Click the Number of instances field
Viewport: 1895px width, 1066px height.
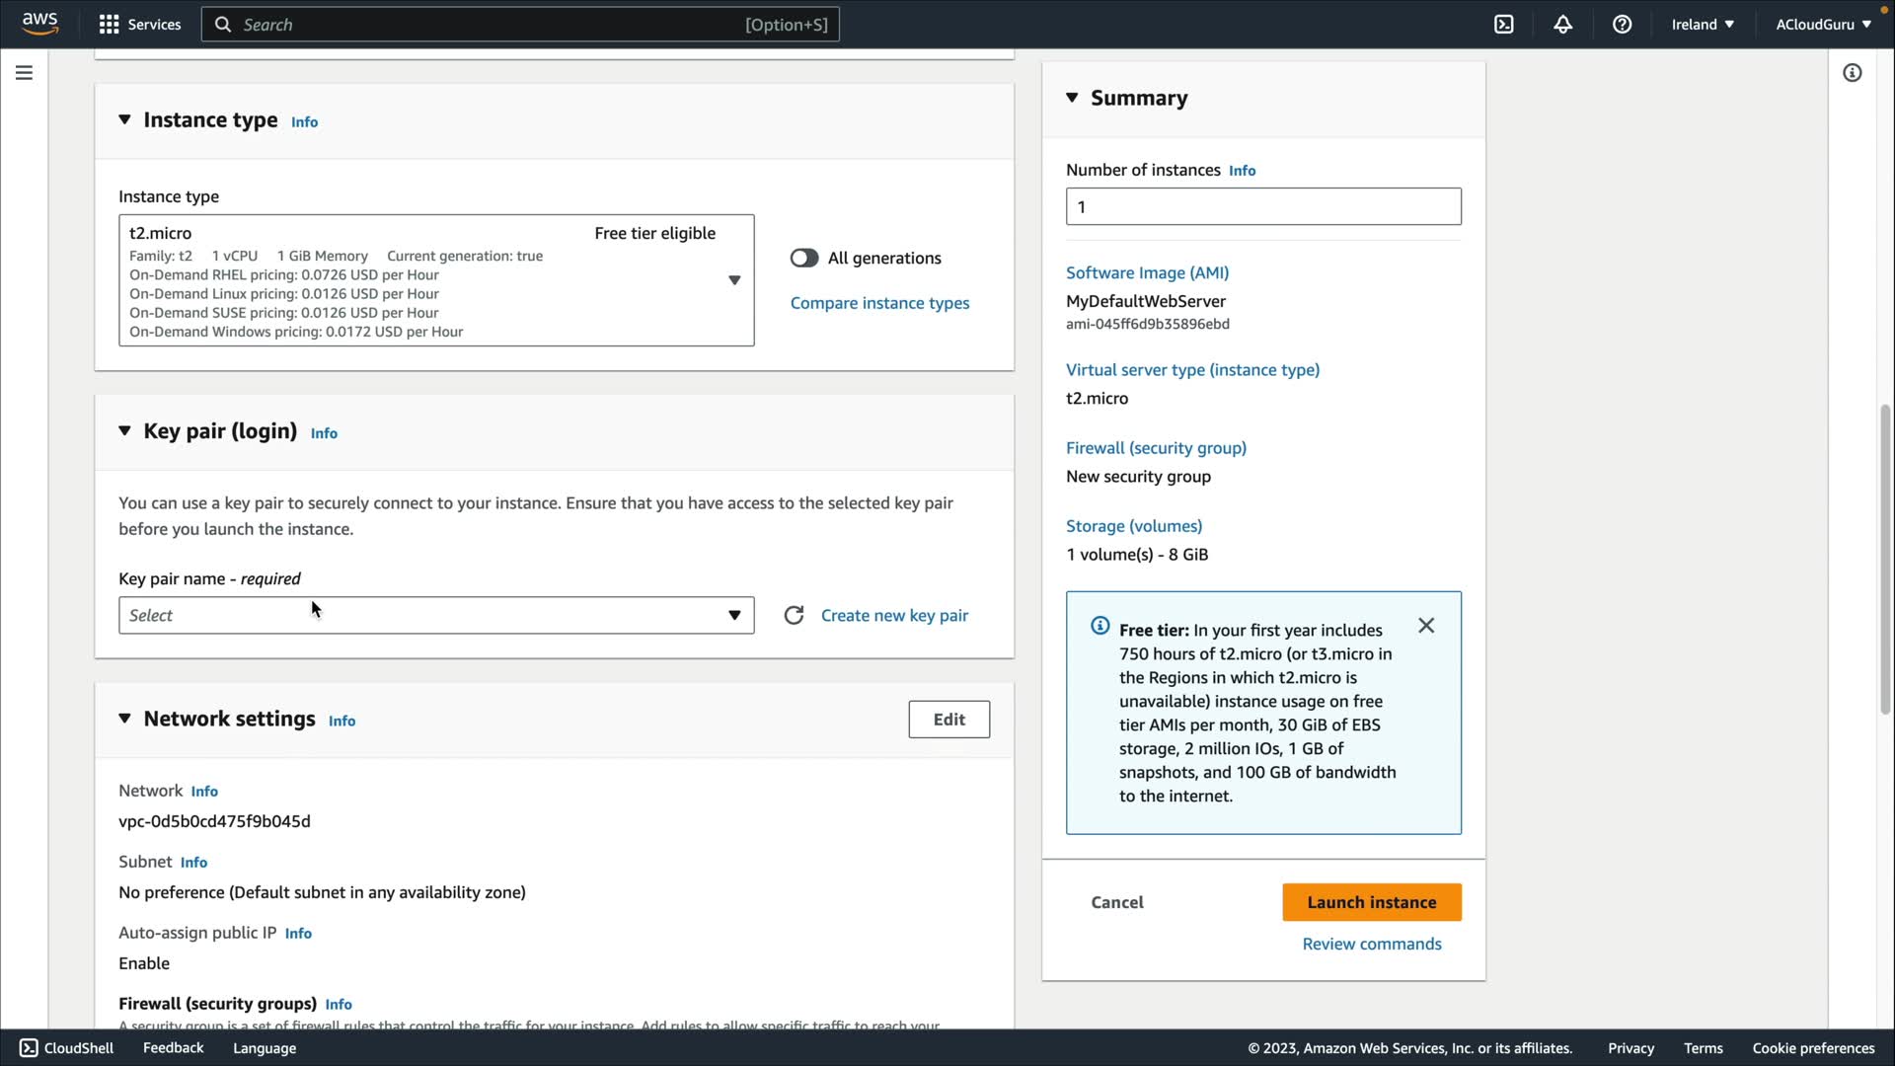(1262, 207)
